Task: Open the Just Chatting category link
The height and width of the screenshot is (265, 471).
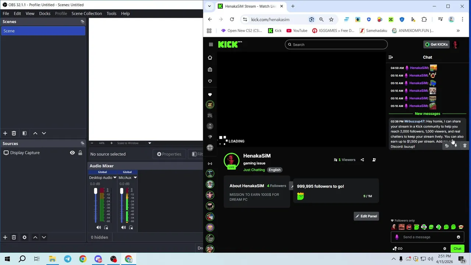Action: (254, 170)
